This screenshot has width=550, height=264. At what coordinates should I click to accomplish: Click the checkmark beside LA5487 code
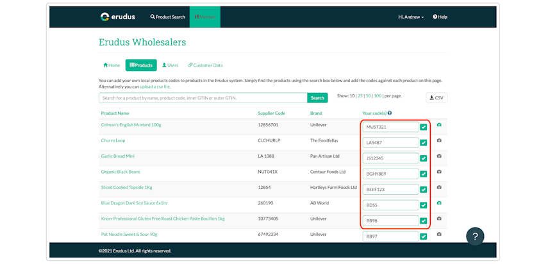tap(424, 143)
